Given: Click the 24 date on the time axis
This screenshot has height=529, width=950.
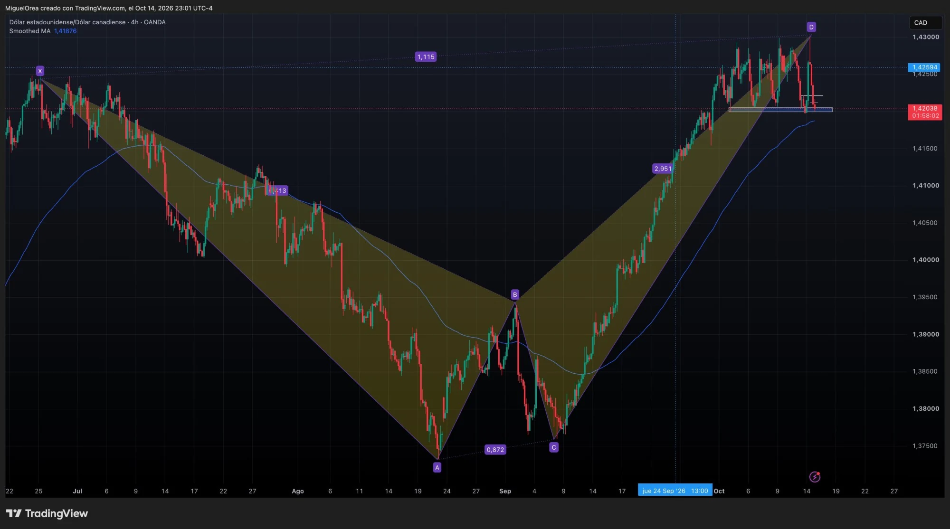Looking at the screenshot, I should coord(446,491).
